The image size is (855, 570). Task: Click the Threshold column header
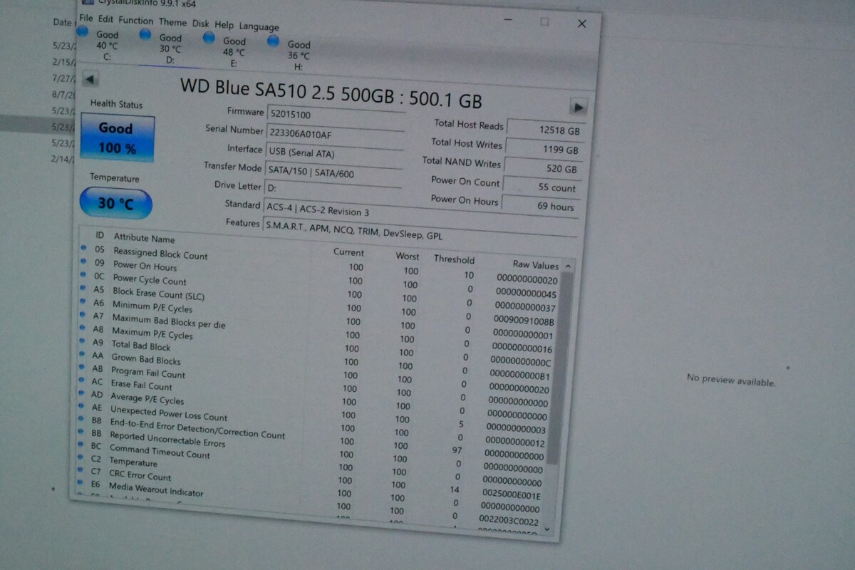(x=454, y=259)
